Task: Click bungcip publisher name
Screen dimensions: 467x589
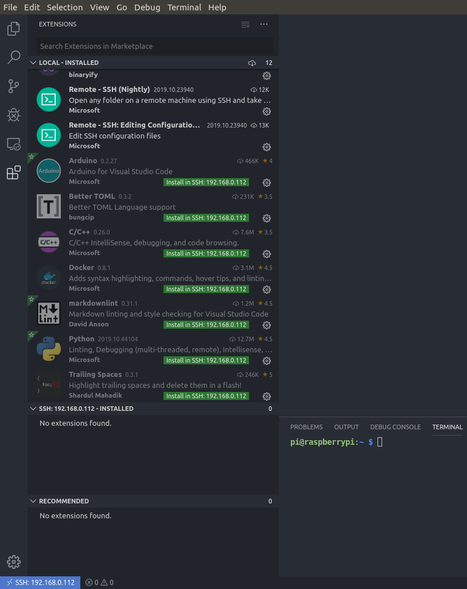Action: tap(81, 217)
